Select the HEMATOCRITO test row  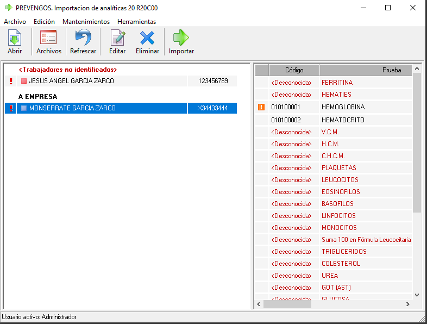click(343, 120)
